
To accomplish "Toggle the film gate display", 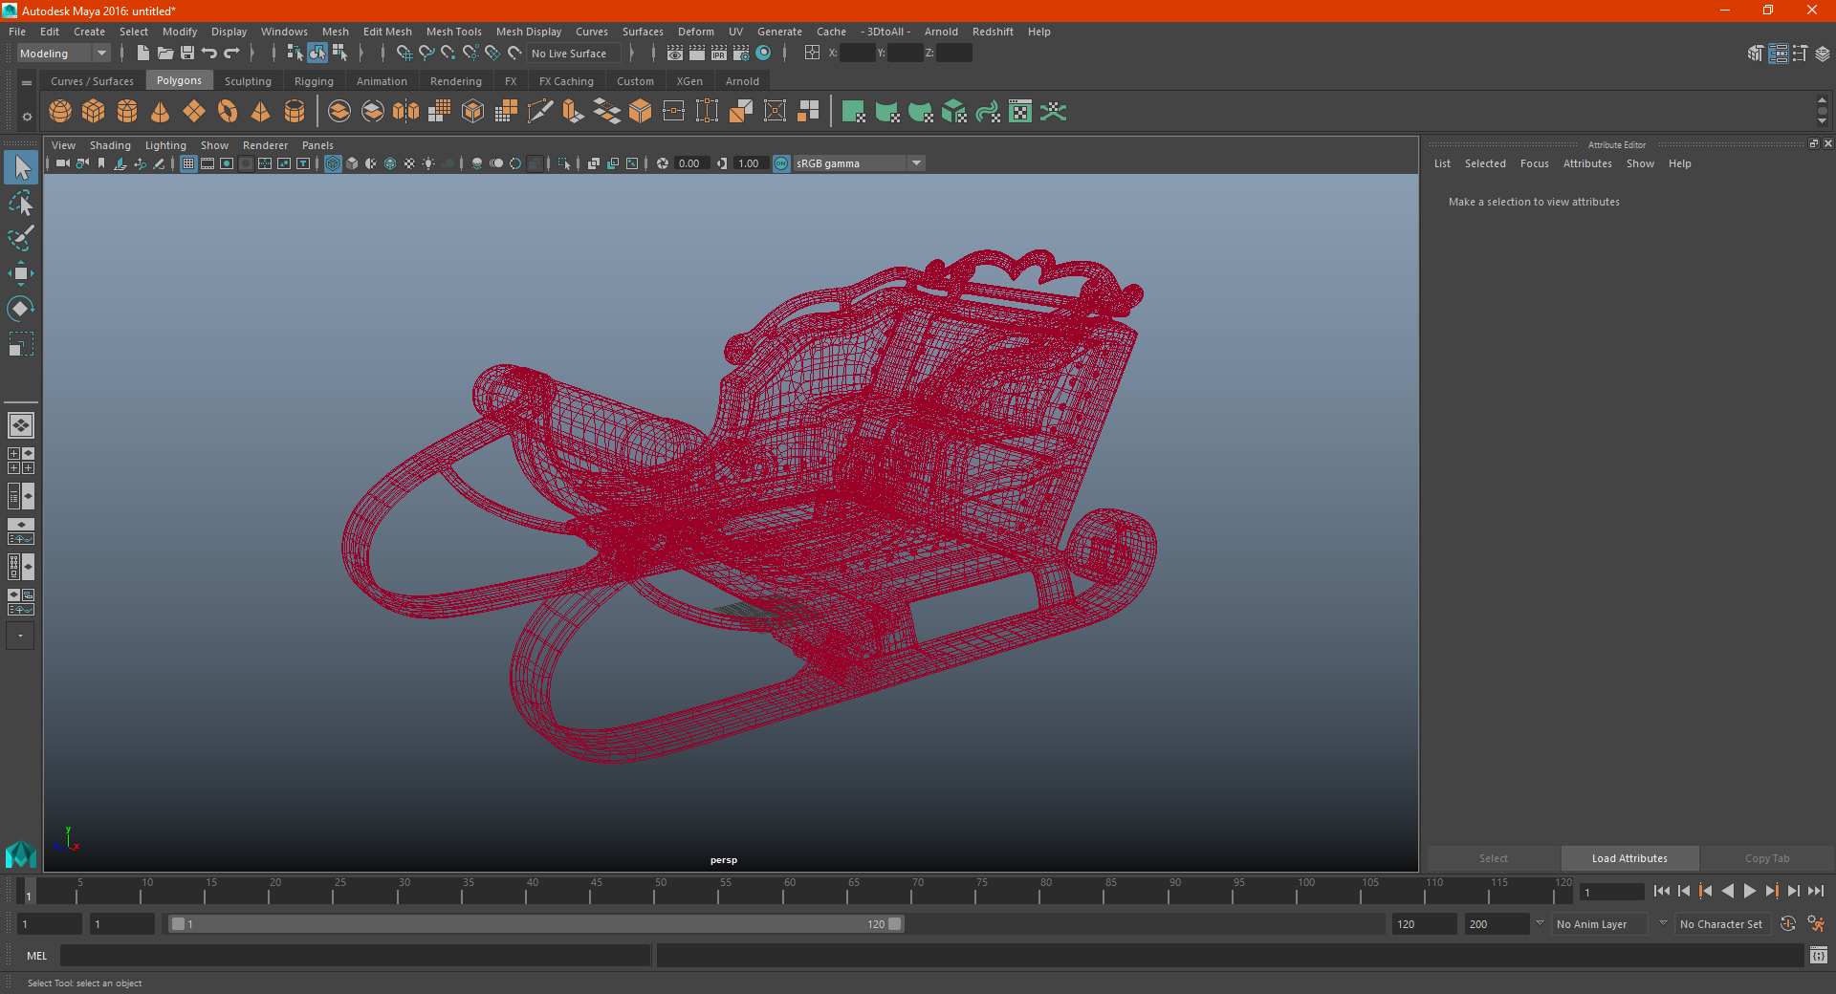I will [208, 163].
